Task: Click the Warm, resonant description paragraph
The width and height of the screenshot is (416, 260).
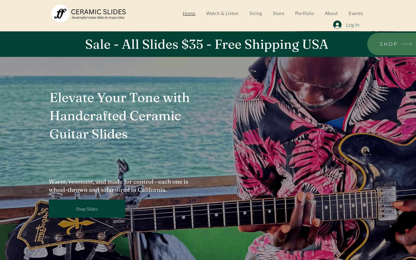Action: (x=119, y=186)
